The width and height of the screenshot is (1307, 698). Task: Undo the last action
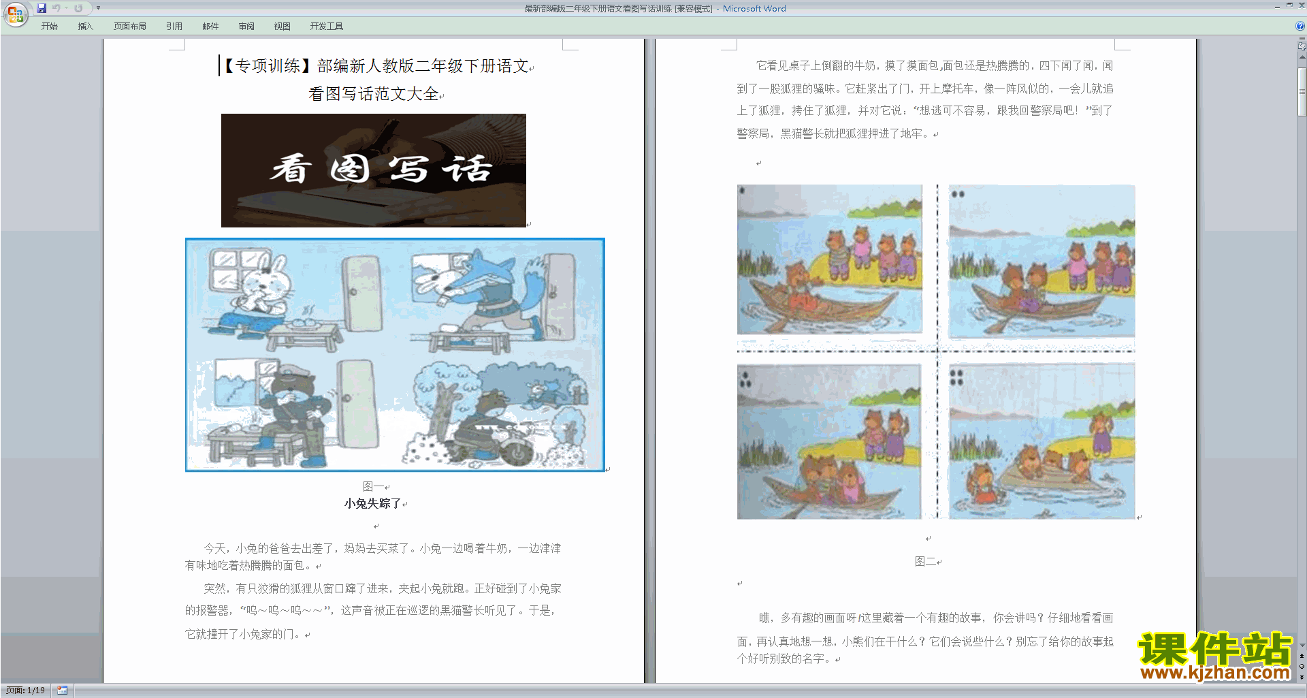tap(57, 8)
